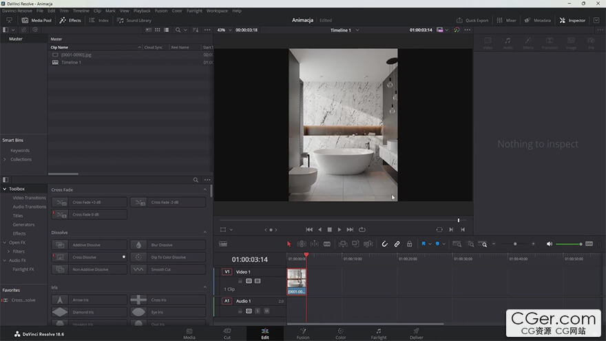
Task: Select the clip thumbnail on Video 1
Action: click(297, 279)
